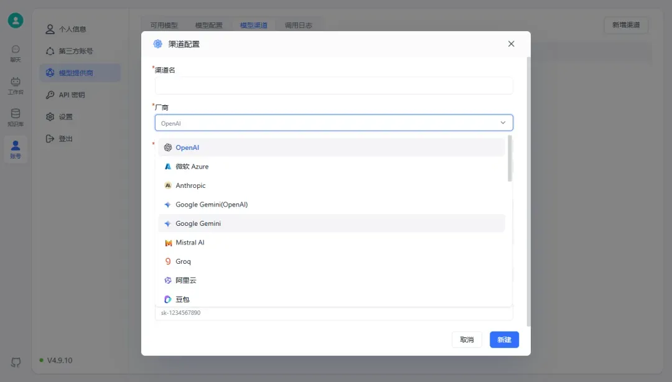The image size is (672, 382).
Task: Select Mistral AI from the vendor list
Action: (x=332, y=242)
